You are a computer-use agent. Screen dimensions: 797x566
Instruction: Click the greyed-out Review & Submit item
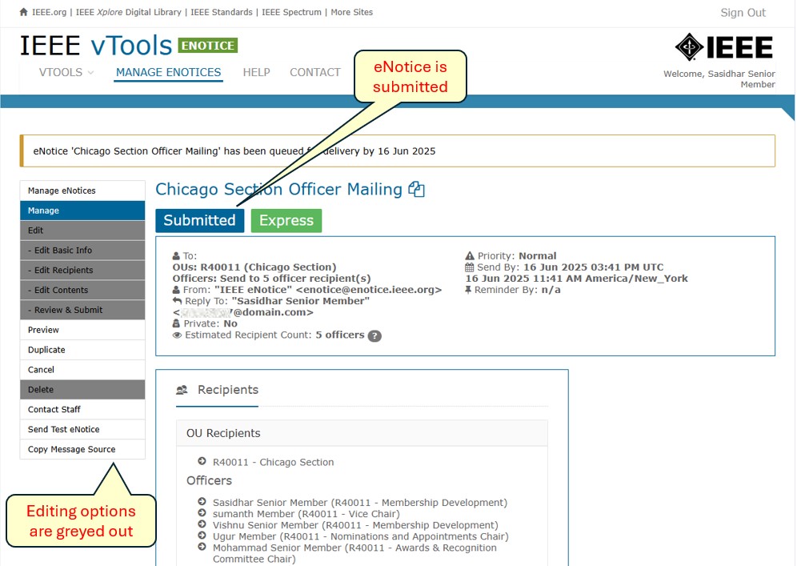coord(82,310)
